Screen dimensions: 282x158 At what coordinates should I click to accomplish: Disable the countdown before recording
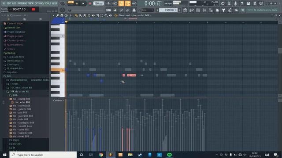[x=121, y=4]
